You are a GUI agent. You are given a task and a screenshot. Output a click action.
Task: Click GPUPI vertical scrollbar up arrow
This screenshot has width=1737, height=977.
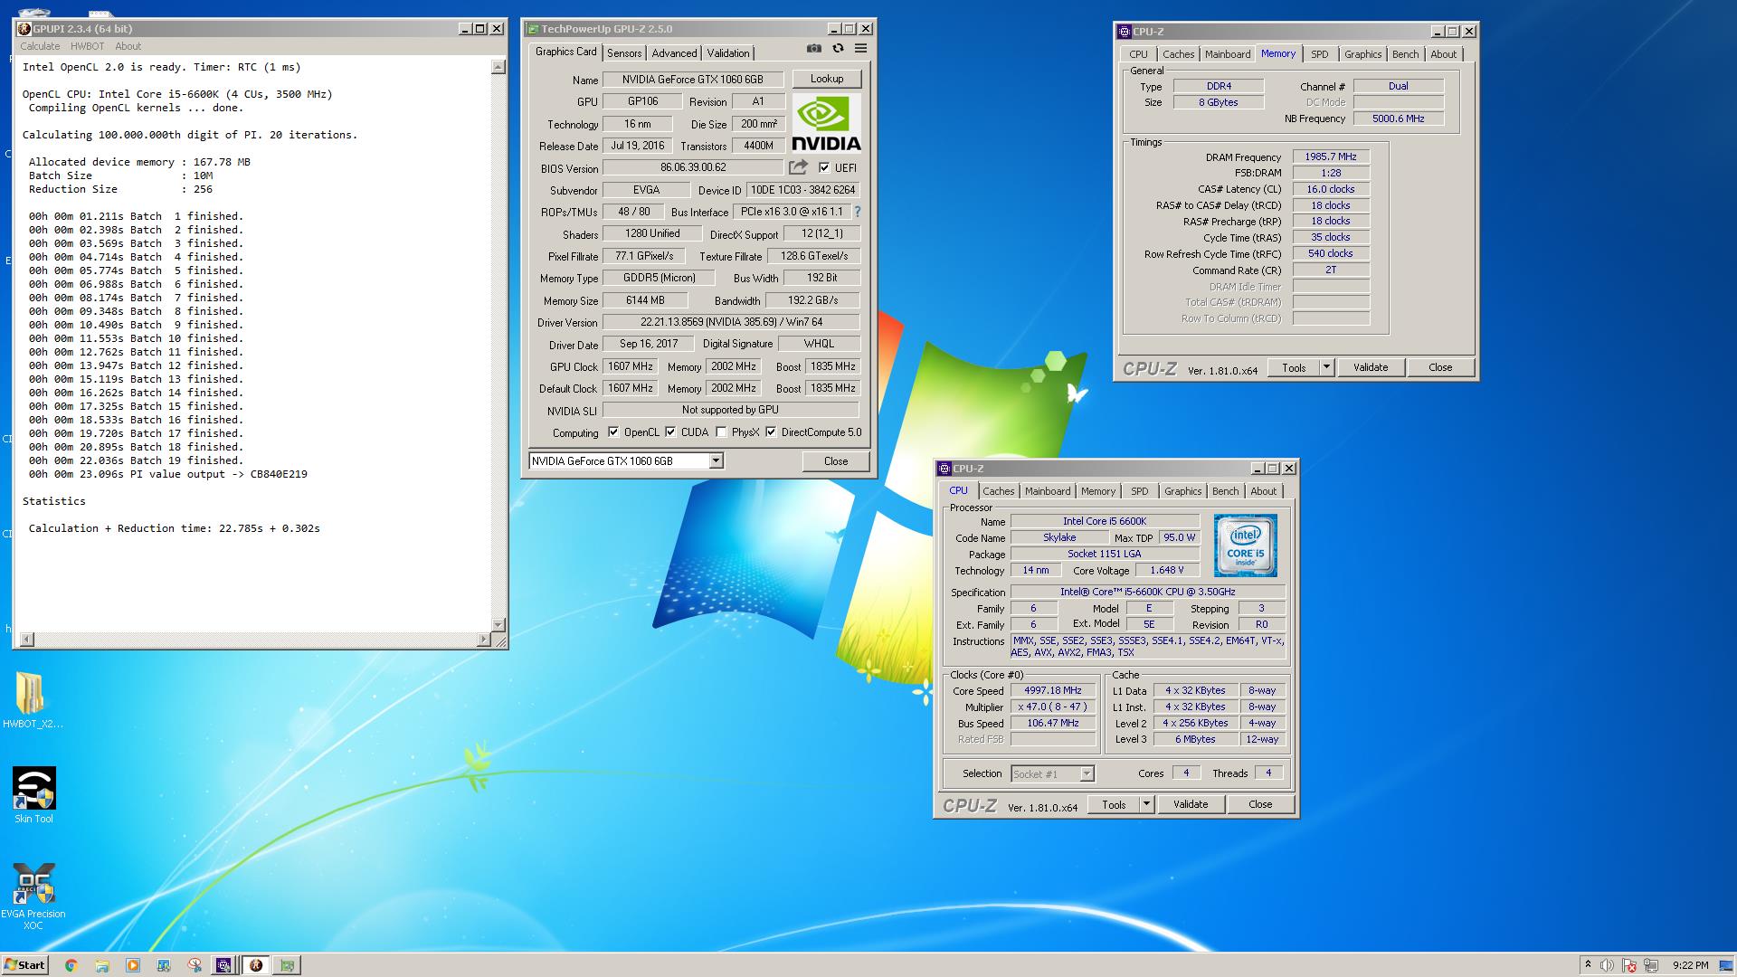[x=498, y=67]
